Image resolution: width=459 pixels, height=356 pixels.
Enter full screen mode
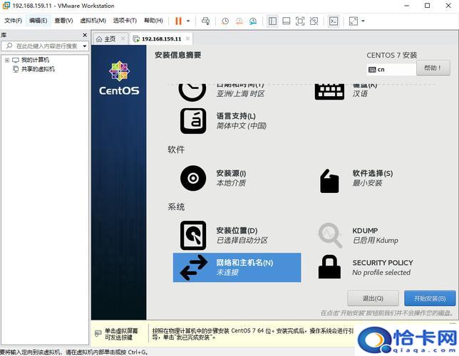click(x=300, y=21)
